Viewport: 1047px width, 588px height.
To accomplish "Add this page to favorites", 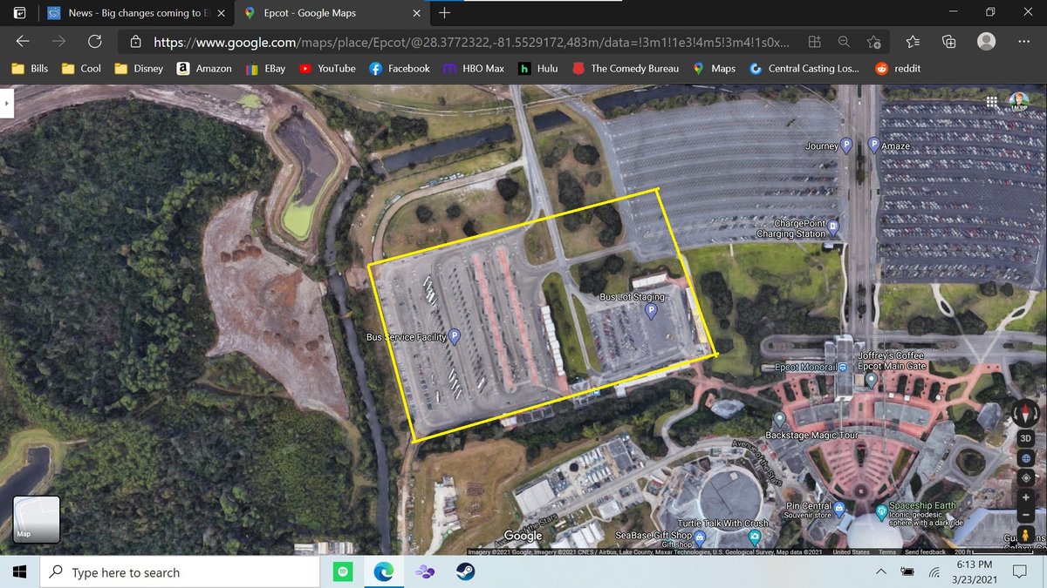I will pos(873,42).
